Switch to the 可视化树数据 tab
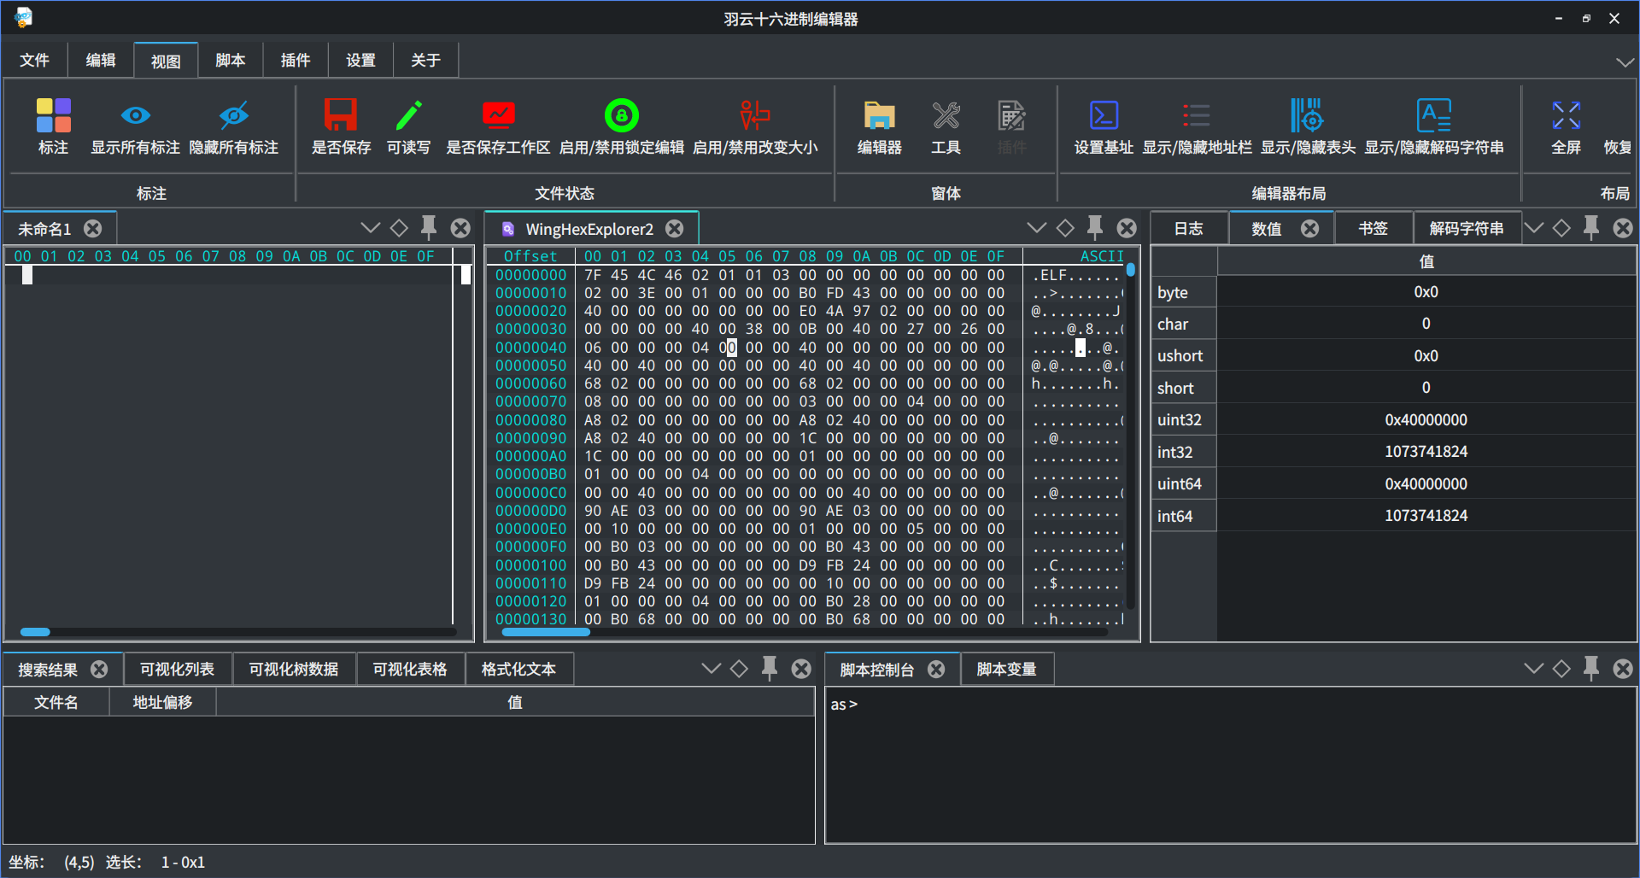 coord(293,669)
